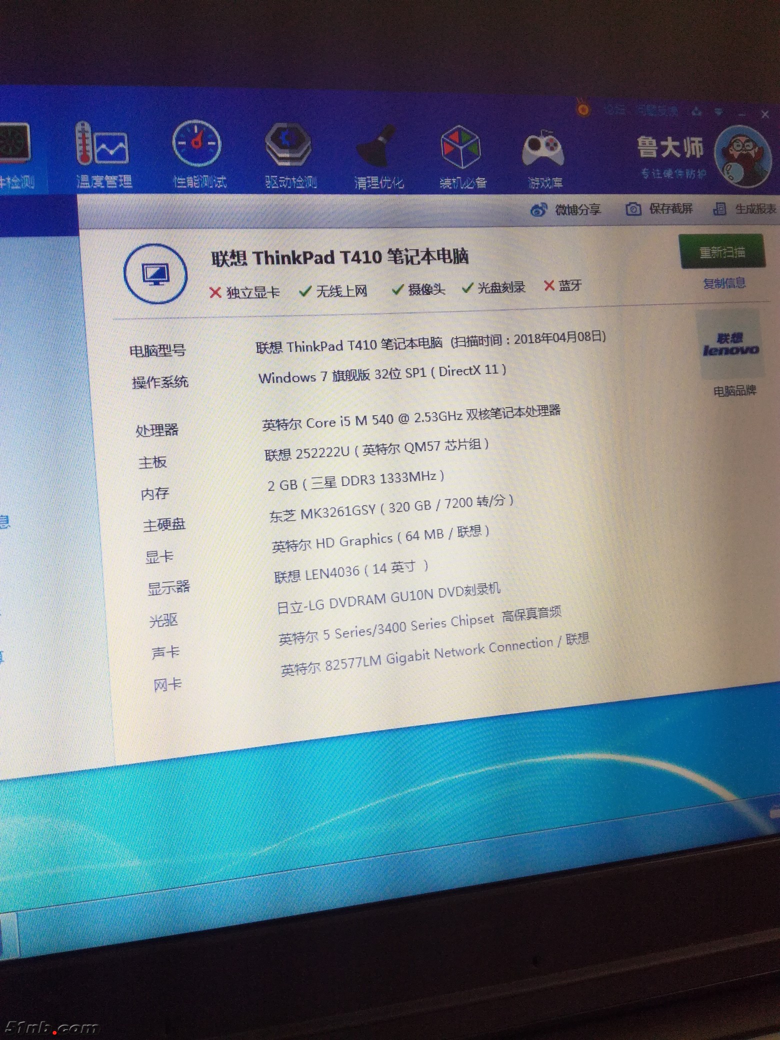This screenshot has width=780, height=1040.
Task: Select the 驱动检测 tab label
Action: [x=291, y=182]
